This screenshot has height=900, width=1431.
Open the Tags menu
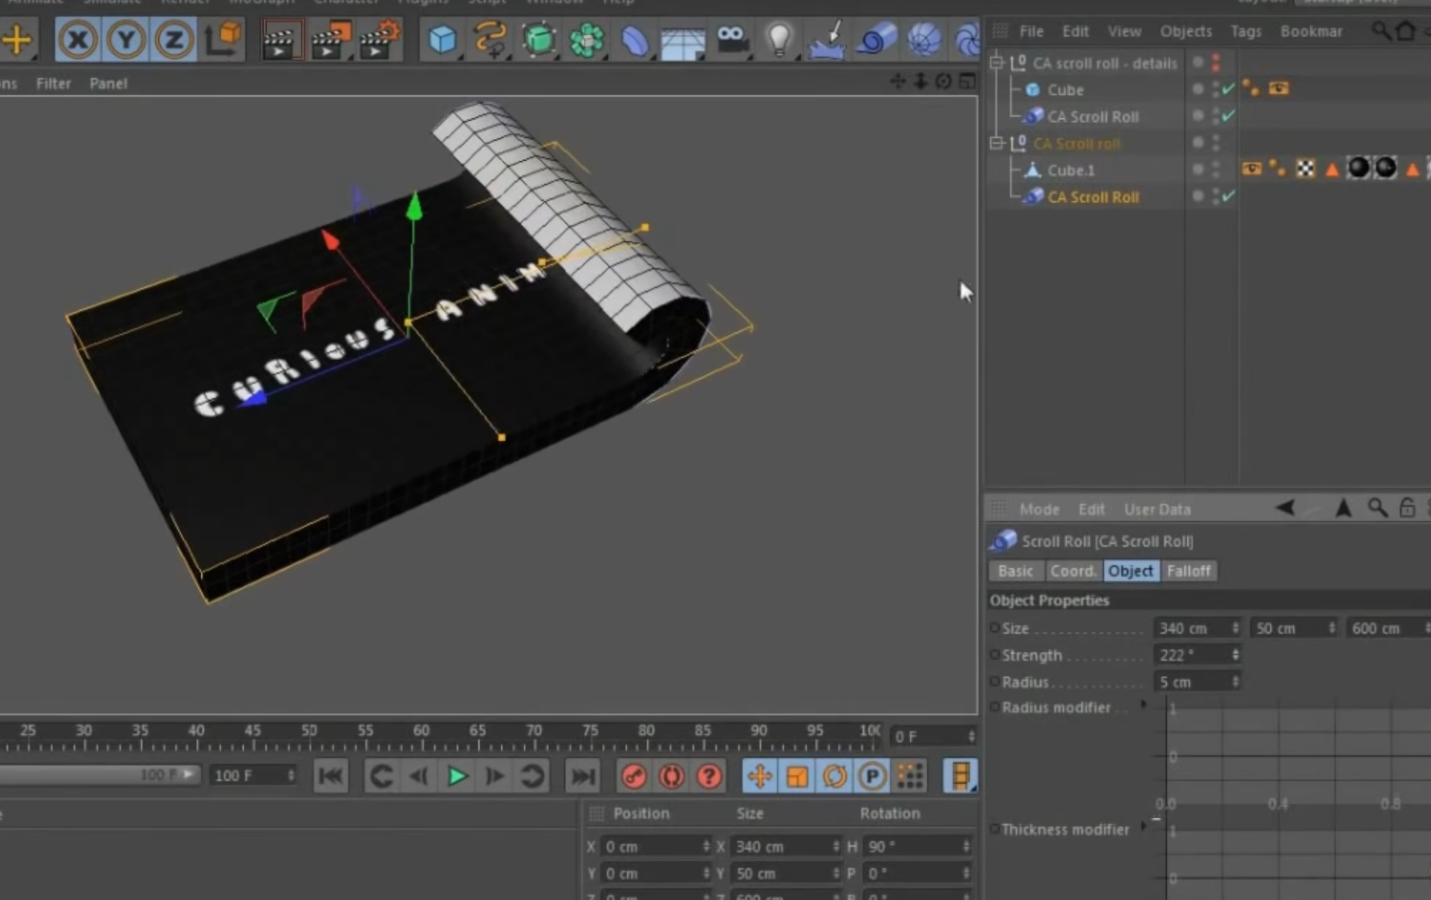coord(1246,31)
